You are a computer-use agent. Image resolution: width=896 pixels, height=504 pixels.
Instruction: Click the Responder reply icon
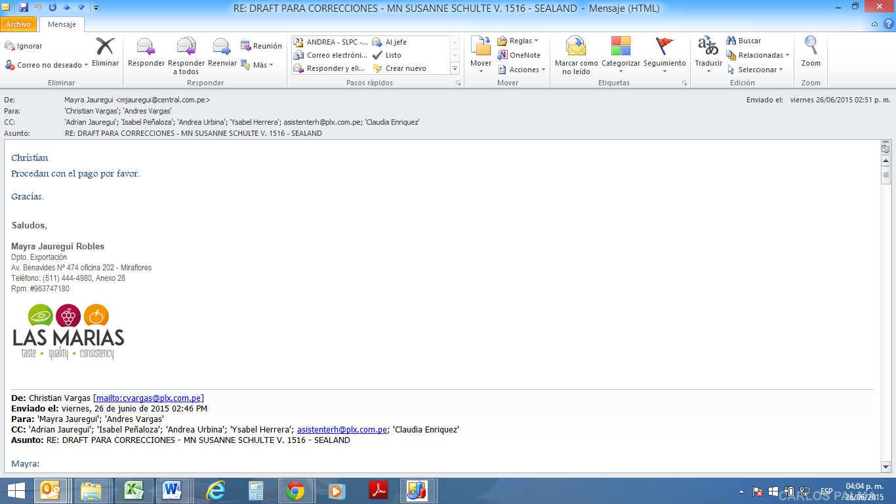(x=146, y=48)
